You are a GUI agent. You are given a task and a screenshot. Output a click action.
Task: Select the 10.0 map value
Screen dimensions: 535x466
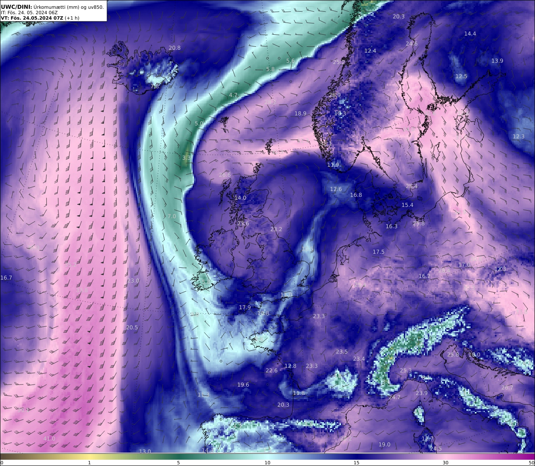[474, 355]
